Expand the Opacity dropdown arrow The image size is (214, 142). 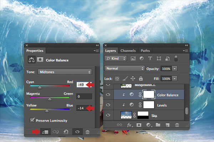click(x=174, y=69)
